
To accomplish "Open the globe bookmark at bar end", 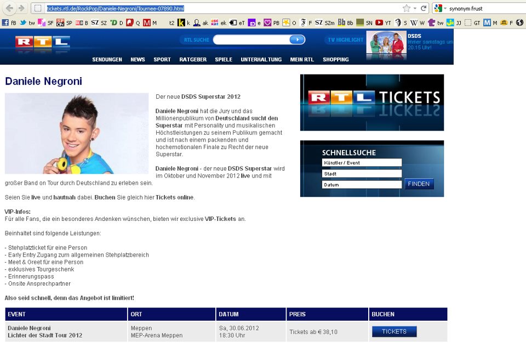I will [x=519, y=23].
